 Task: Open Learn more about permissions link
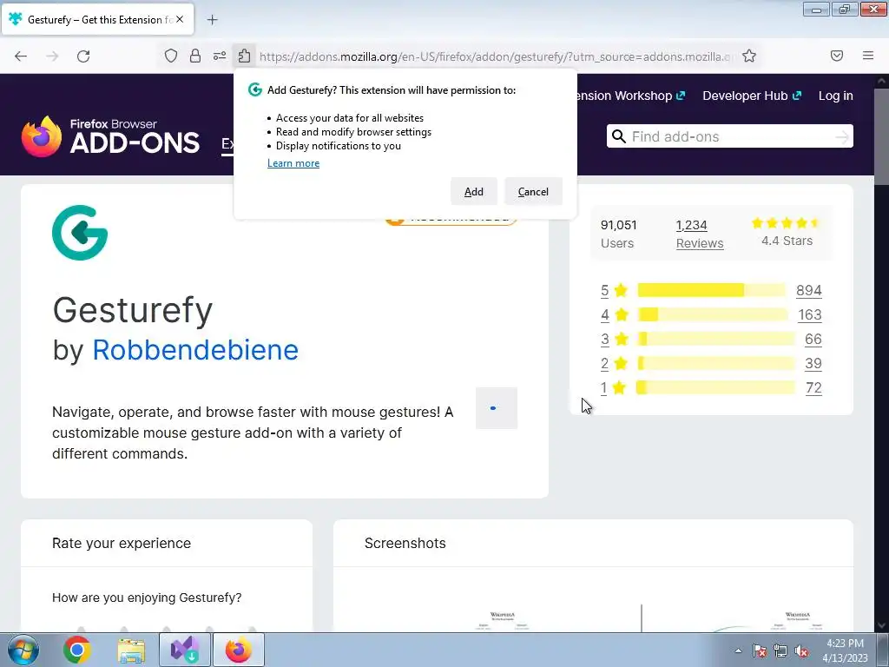(293, 163)
